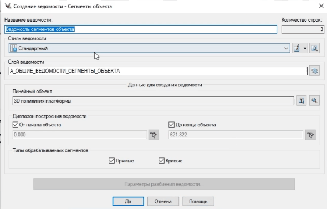This screenshot has width=327, height=209.
Task: Click the 'Линейный объект' group label
Action: coord(32,91)
